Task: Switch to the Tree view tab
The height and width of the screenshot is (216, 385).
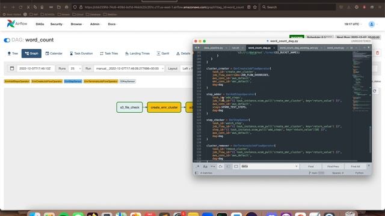Action: (13, 53)
